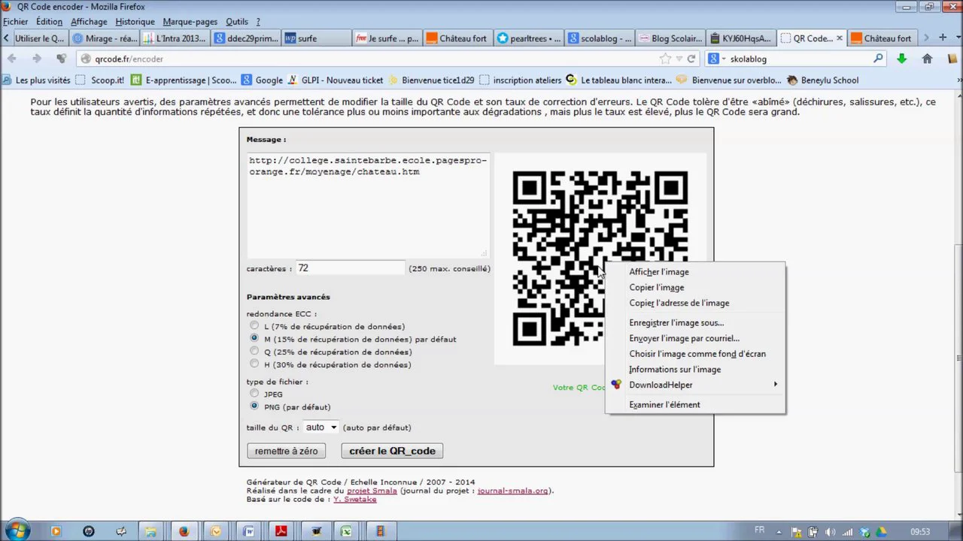
Task: Open the taille du QR dropdown
Action: click(321, 427)
